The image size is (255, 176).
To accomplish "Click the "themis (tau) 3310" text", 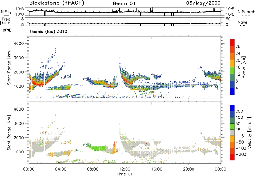I will point(48,31).
